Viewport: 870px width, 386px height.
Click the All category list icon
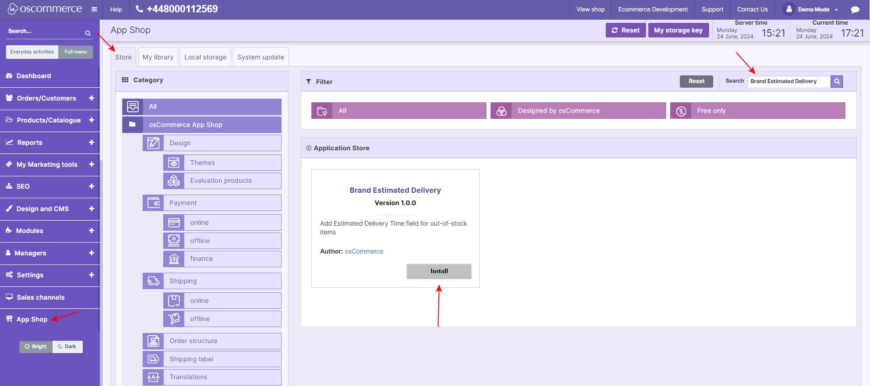coord(133,106)
